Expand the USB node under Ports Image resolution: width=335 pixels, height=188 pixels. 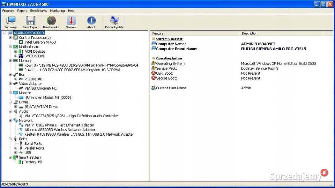click(x=16, y=153)
